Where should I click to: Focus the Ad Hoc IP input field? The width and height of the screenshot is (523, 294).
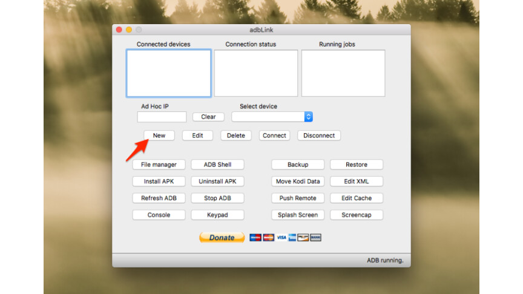[x=162, y=117]
